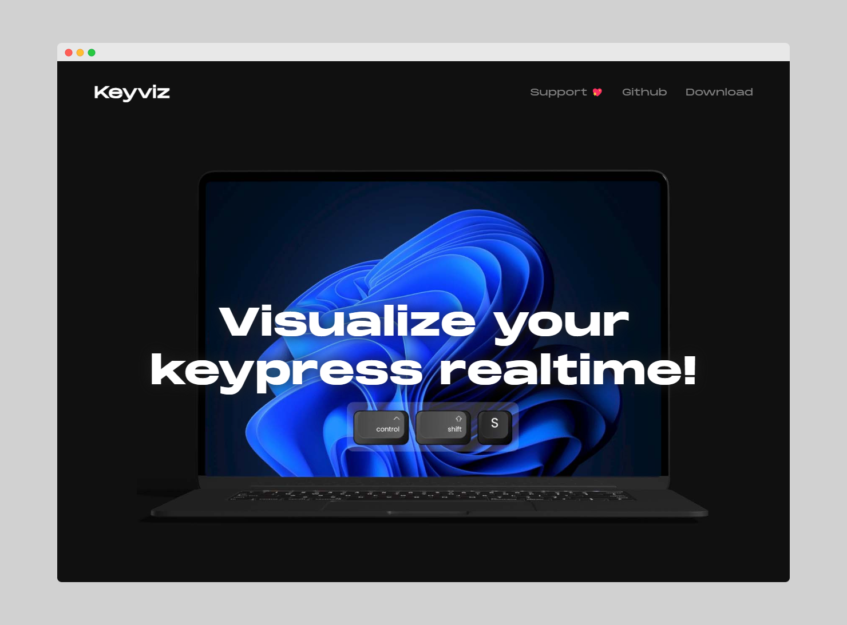Click the Keyviz logo

click(x=132, y=92)
